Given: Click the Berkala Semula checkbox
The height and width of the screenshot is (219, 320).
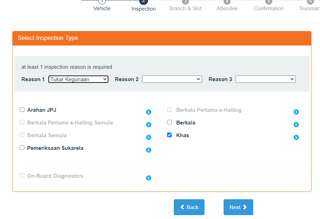Looking at the screenshot, I should (22, 135).
